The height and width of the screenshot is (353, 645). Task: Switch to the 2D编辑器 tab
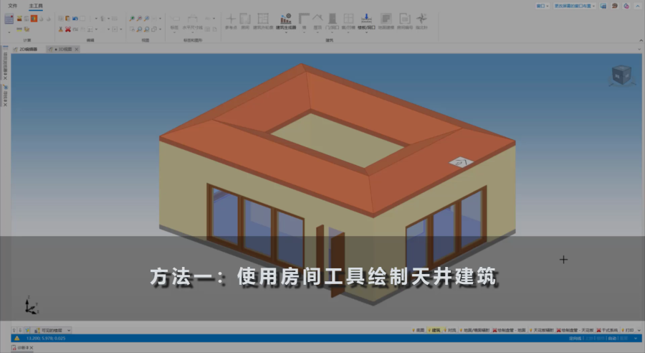pyautogui.click(x=27, y=49)
